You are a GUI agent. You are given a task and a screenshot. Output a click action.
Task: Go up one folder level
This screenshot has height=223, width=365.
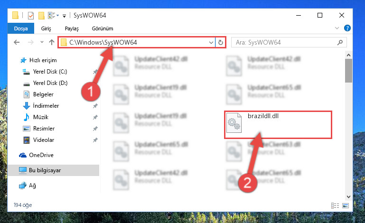click(x=52, y=42)
